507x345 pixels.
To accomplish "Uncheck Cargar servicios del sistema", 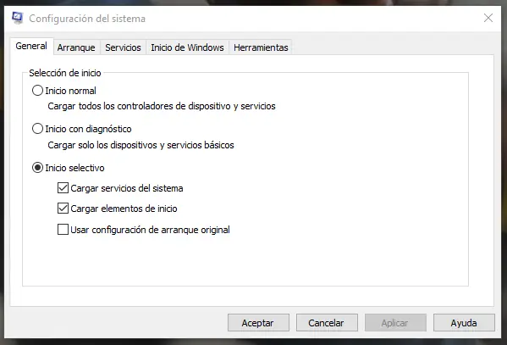I will (x=63, y=188).
